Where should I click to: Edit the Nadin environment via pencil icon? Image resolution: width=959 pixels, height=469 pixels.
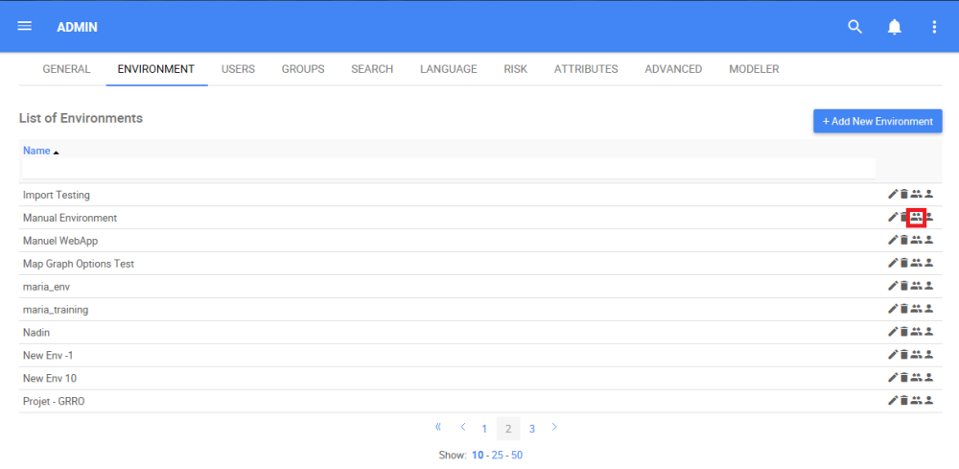(893, 332)
